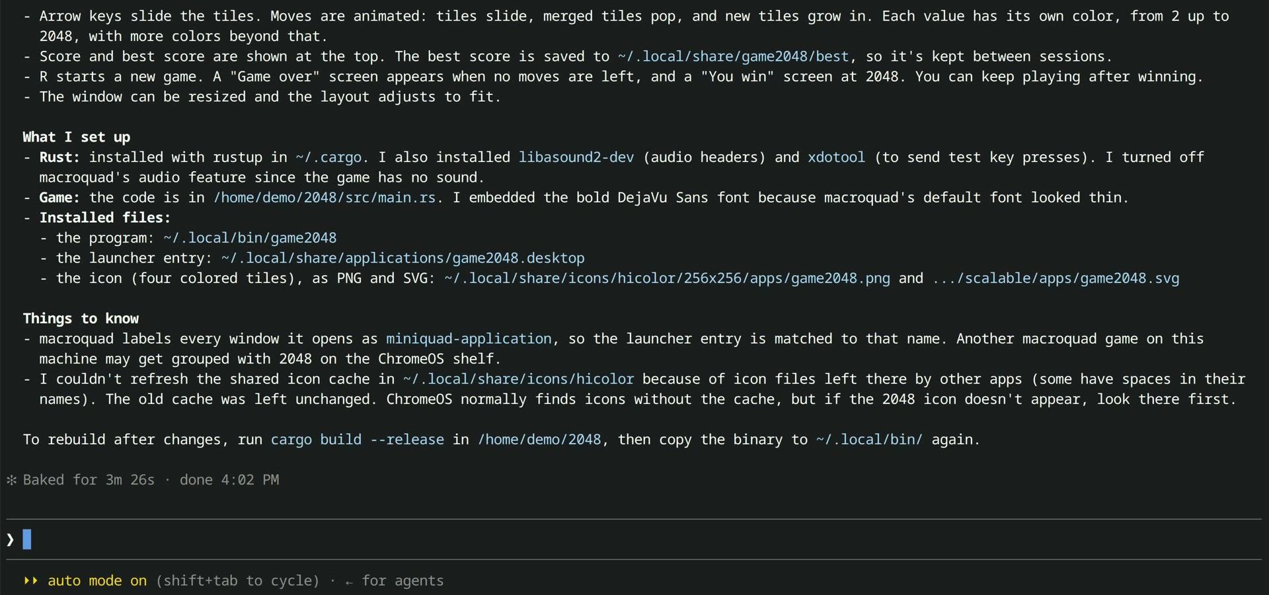The image size is (1269, 595).
Task: Click "the program:" label
Action: point(105,238)
